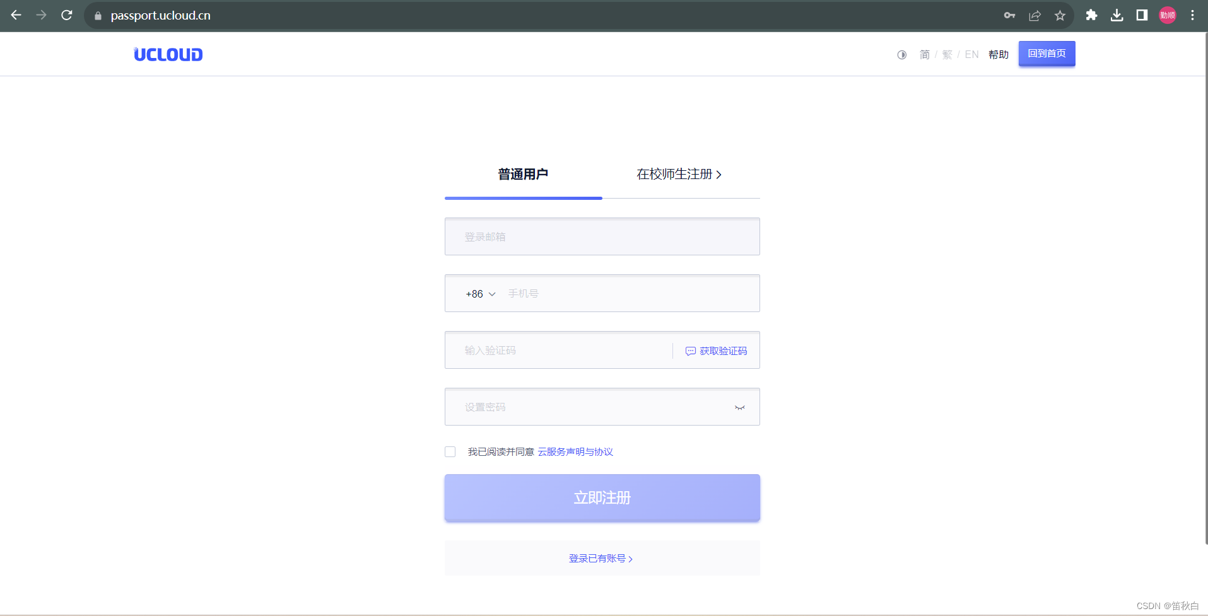Image resolution: width=1208 pixels, height=616 pixels.
Task: Switch language to Traditional Chinese 繁
Action: tap(947, 55)
